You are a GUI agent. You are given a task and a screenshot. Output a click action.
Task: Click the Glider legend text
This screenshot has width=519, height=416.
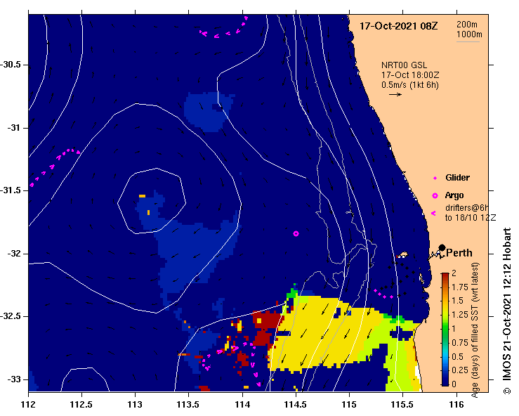coord(457,178)
